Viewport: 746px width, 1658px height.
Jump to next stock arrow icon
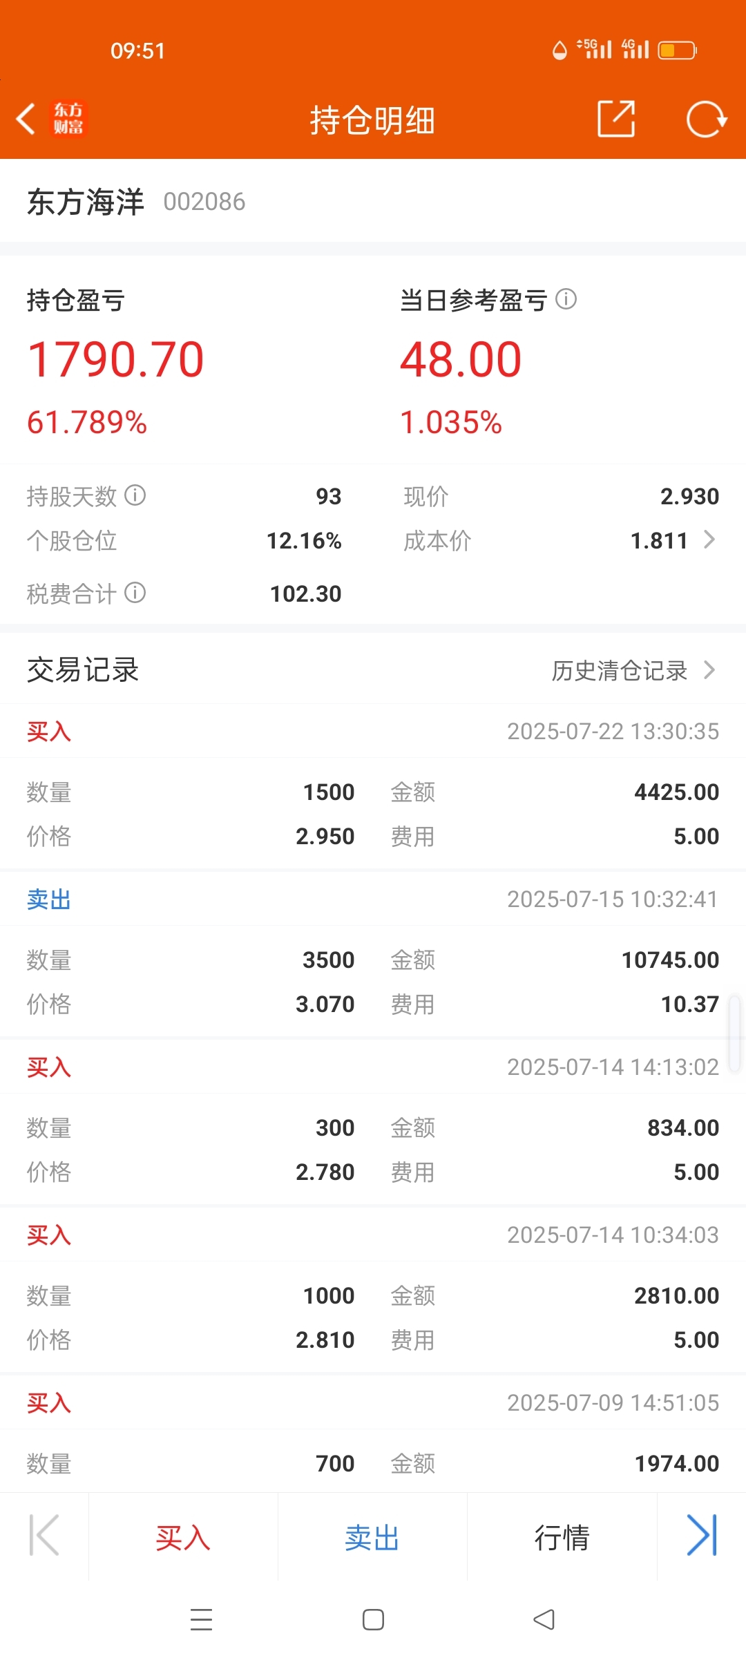click(702, 1536)
